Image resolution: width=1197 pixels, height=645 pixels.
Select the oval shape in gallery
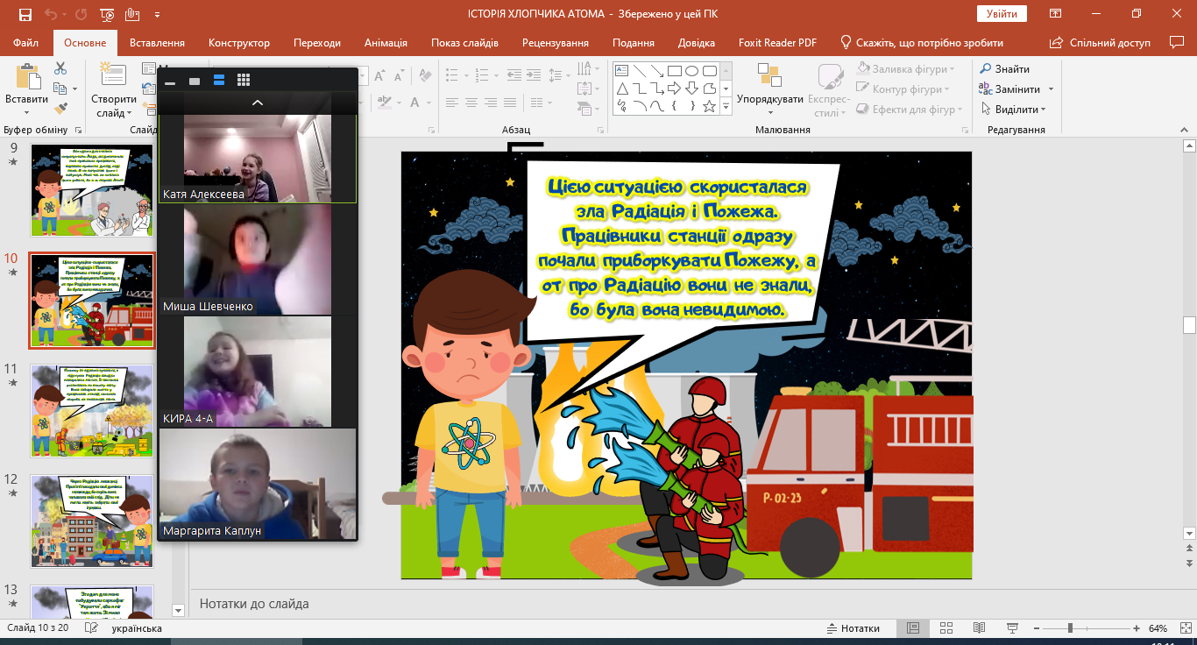click(x=691, y=71)
